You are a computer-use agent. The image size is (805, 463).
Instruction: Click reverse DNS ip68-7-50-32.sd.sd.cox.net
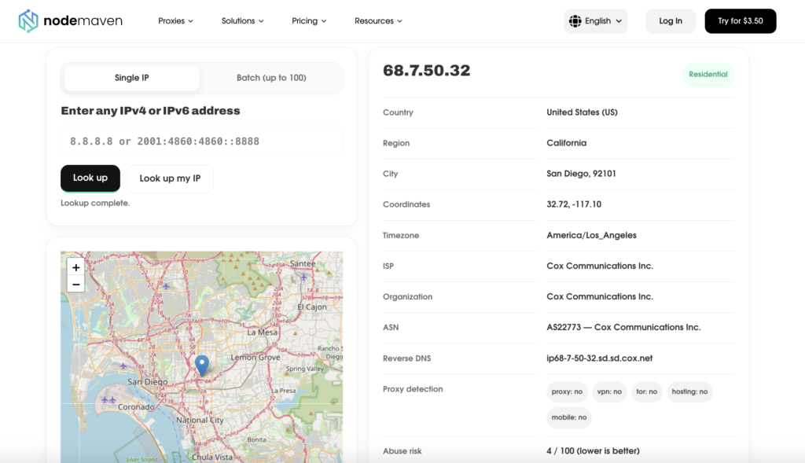599,358
